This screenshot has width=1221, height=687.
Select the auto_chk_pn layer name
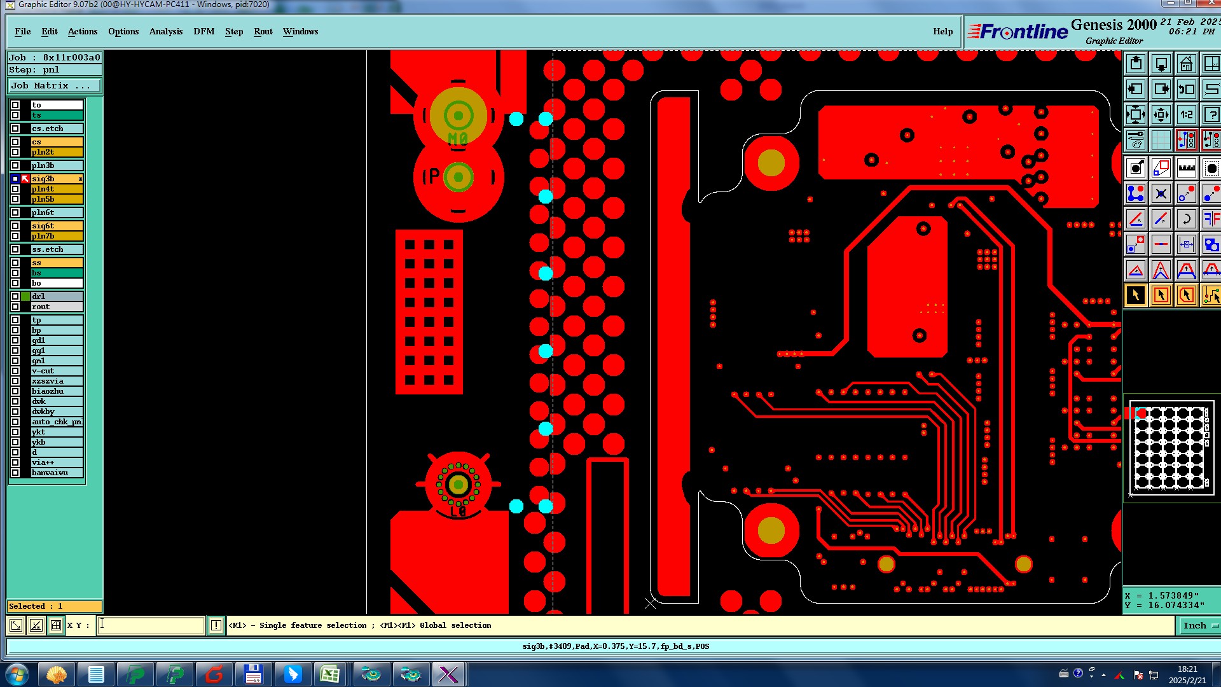pos(57,422)
